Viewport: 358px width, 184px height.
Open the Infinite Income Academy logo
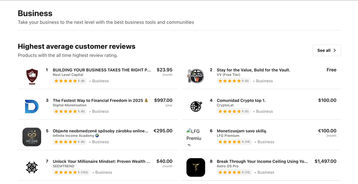click(31, 137)
